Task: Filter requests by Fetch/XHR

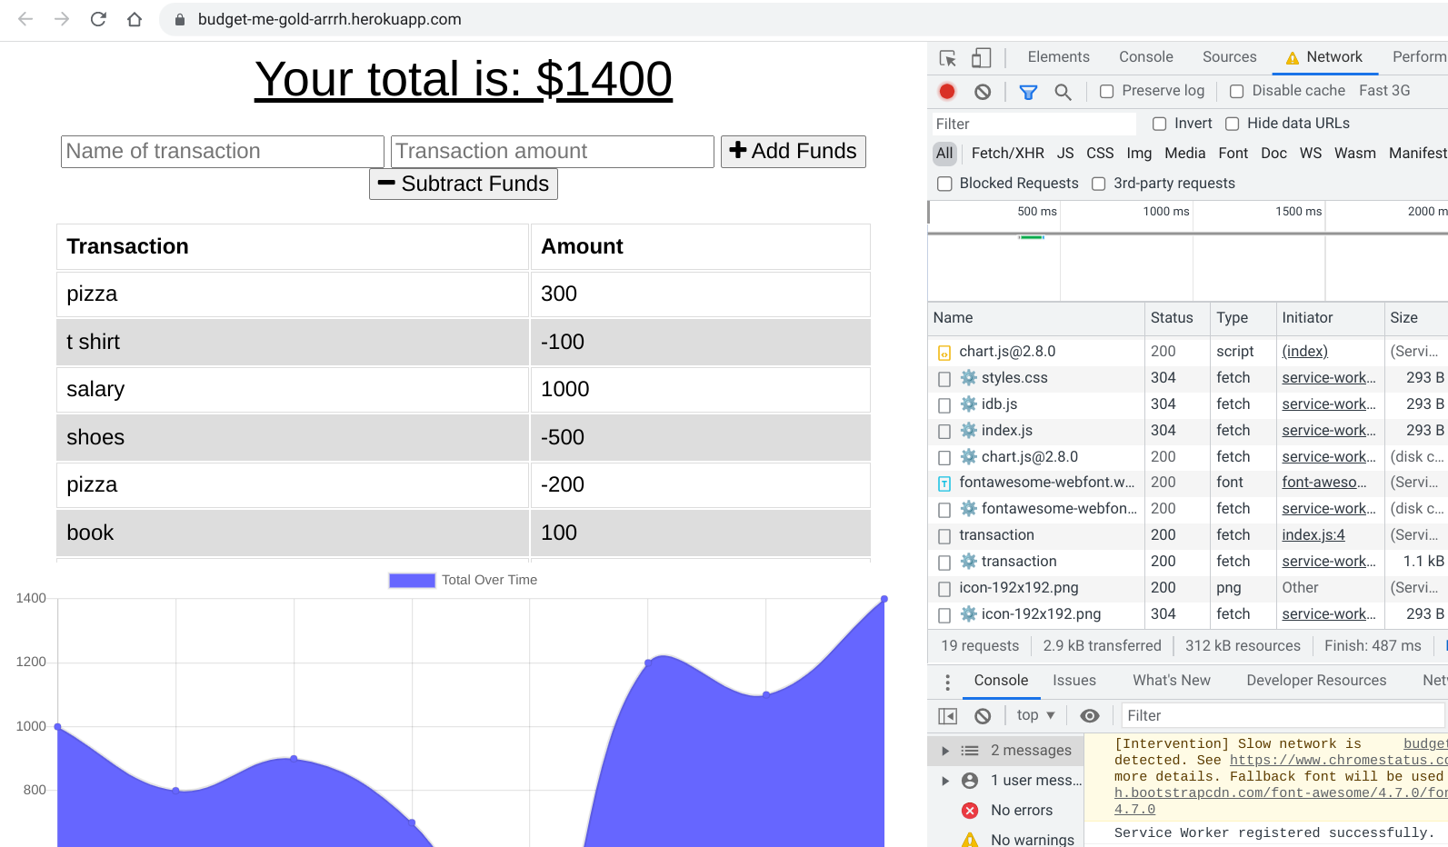Action: pyautogui.click(x=1007, y=154)
